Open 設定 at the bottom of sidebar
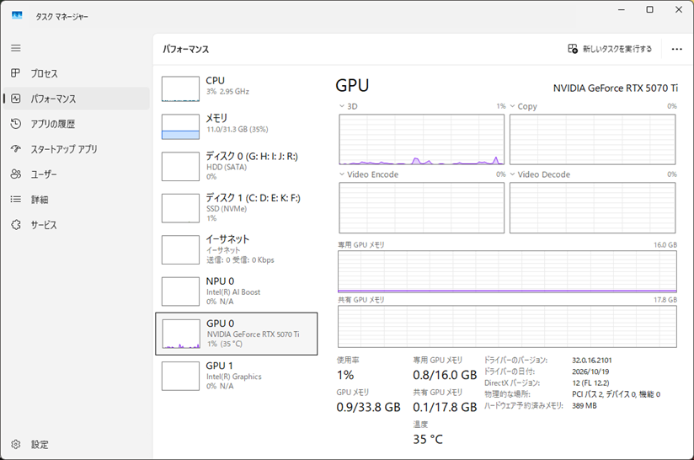 (x=77, y=444)
